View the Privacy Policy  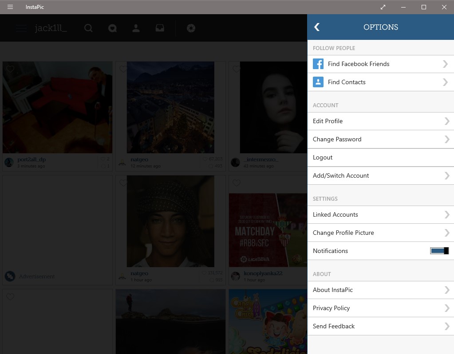[x=380, y=308]
